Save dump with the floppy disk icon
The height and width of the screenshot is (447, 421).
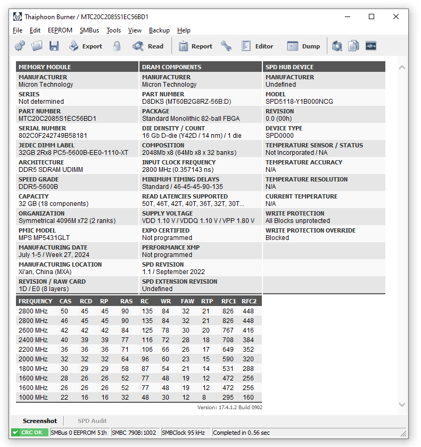(x=54, y=46)
